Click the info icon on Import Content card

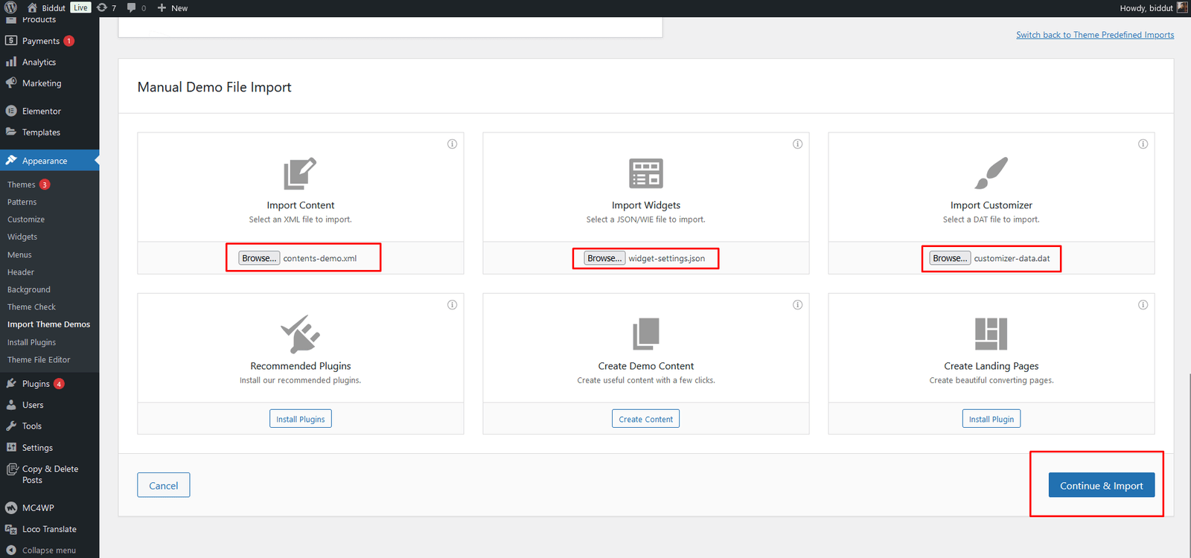(x=452, y=144)
